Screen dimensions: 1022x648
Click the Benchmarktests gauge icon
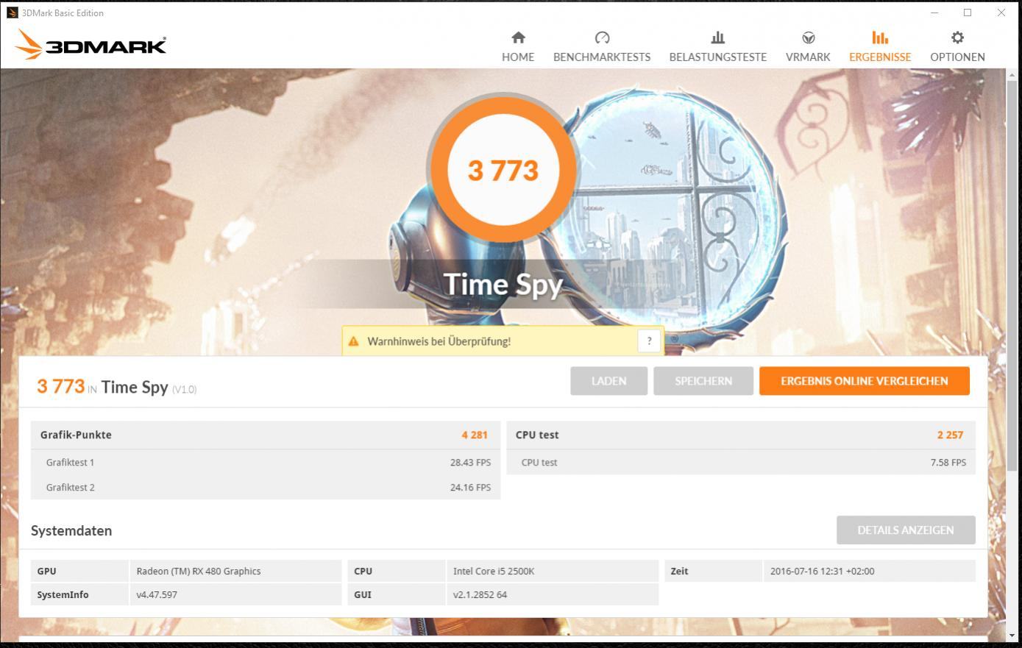coord(602,38)
